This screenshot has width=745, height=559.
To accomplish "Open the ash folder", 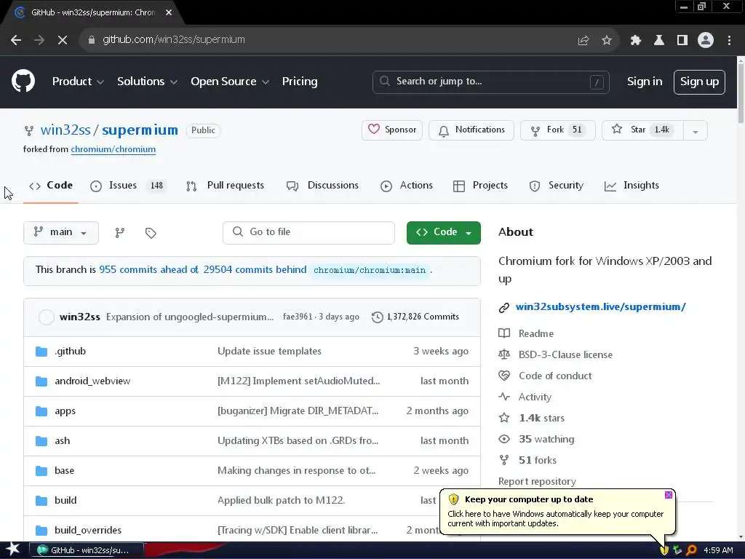I will (x=63, y=441).
